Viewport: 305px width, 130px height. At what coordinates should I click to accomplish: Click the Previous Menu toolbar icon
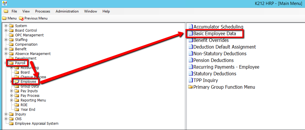point(21,18)
